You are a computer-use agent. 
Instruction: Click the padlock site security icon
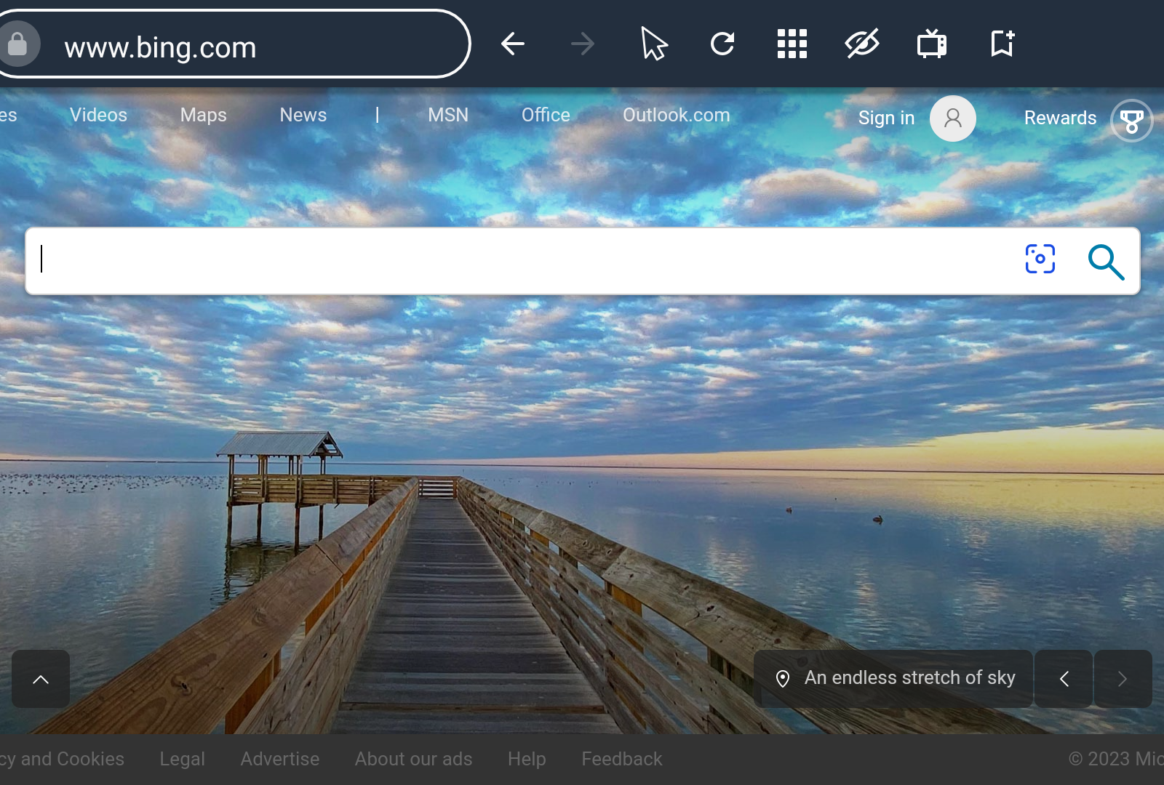(x=17, y=45)
